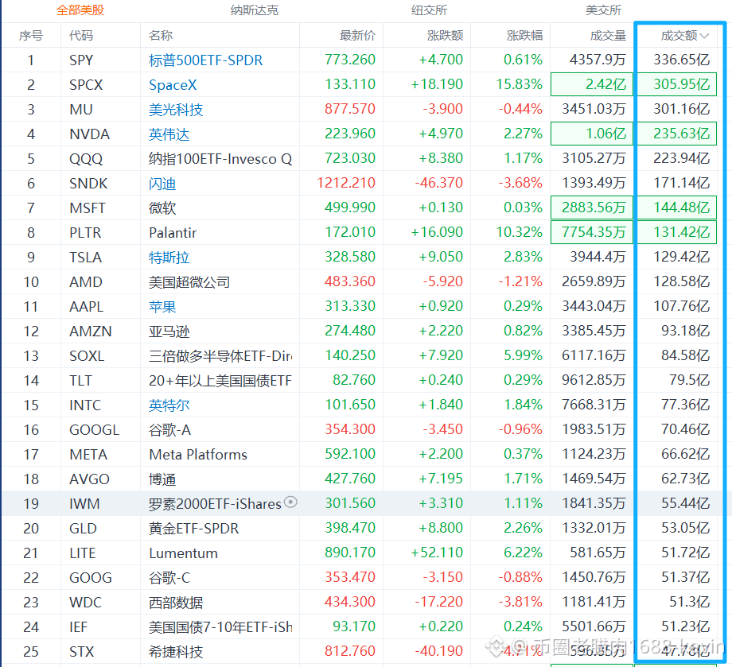Viewport: 732px width, 667px height.
Task: Click PLTR change percent 10.32%
Action: click(519, 232)
